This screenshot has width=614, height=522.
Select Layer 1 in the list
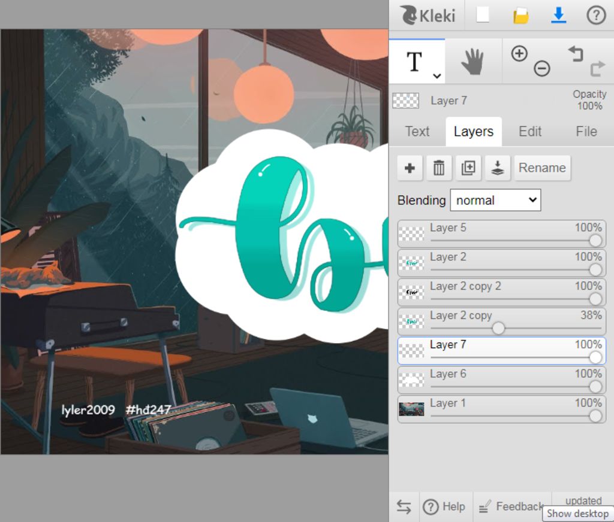click(502, 409)
